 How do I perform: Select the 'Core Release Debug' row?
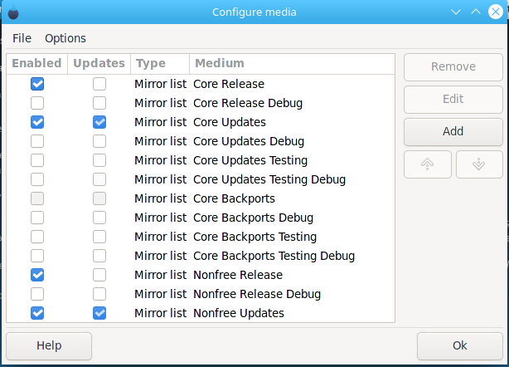point(201,103)
